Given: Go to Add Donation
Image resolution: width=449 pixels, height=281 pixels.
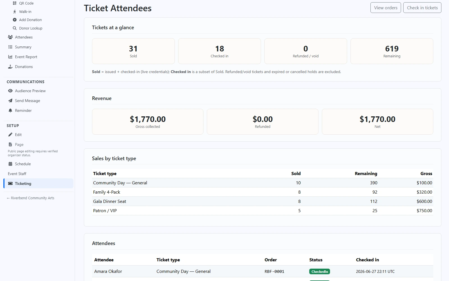Looking at the screenshot, I should point(30,20).
